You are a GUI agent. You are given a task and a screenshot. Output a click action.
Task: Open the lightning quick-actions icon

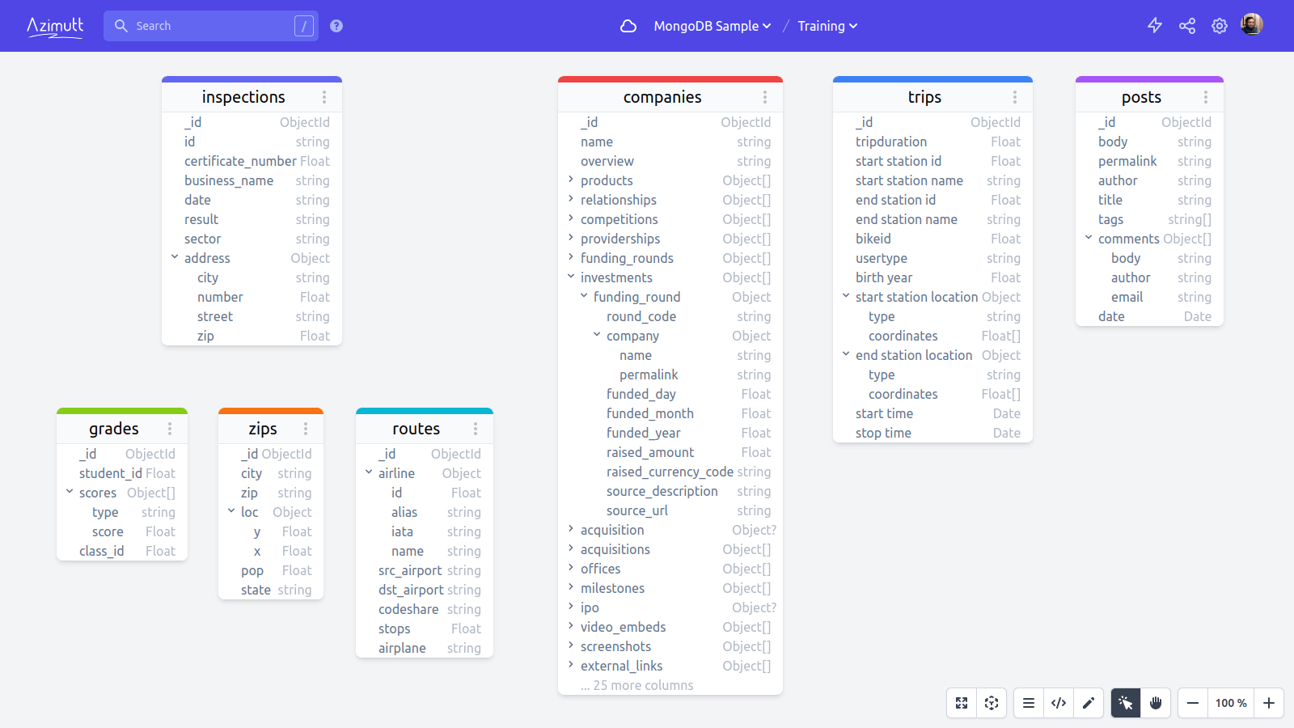pos(1155,25)
